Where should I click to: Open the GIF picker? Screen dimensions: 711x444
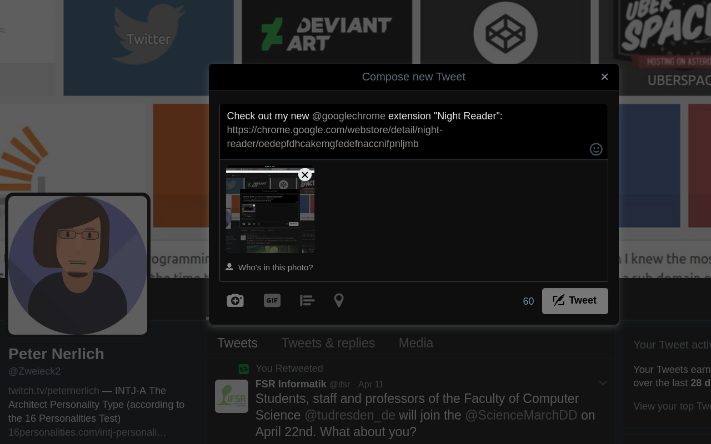click(272, 300)
